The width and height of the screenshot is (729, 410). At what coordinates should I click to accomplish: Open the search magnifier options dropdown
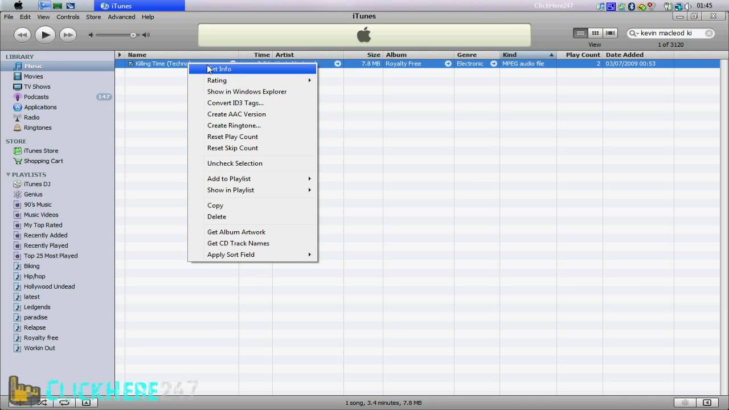tap(633, 34)
